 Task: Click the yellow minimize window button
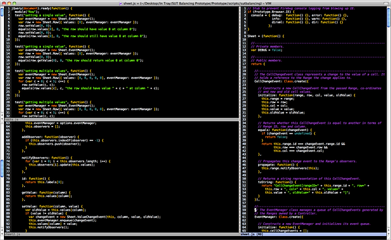coord(9,3)
